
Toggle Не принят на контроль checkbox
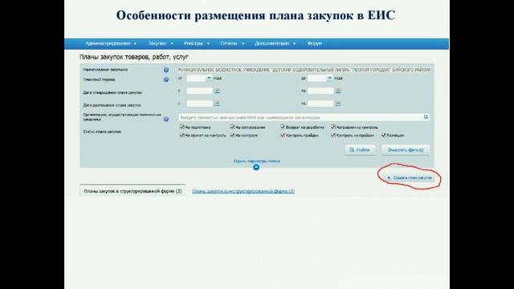tap(182, 135)
